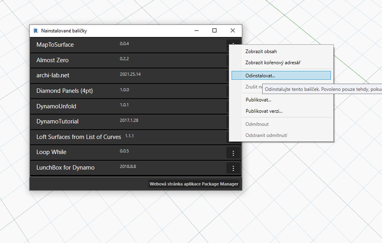This screenshot has height=243, width=382.
Task: Open Webová stránka aplikace Package Manager
Action: coord(194,184)
